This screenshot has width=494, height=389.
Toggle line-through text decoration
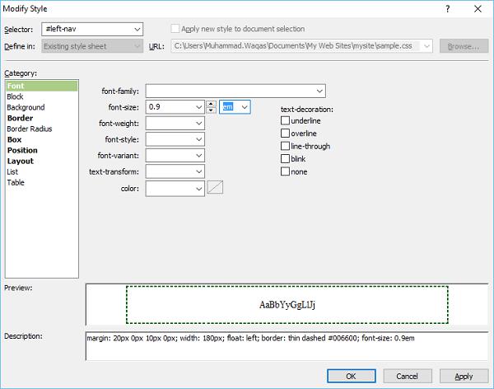coord(286,146)
